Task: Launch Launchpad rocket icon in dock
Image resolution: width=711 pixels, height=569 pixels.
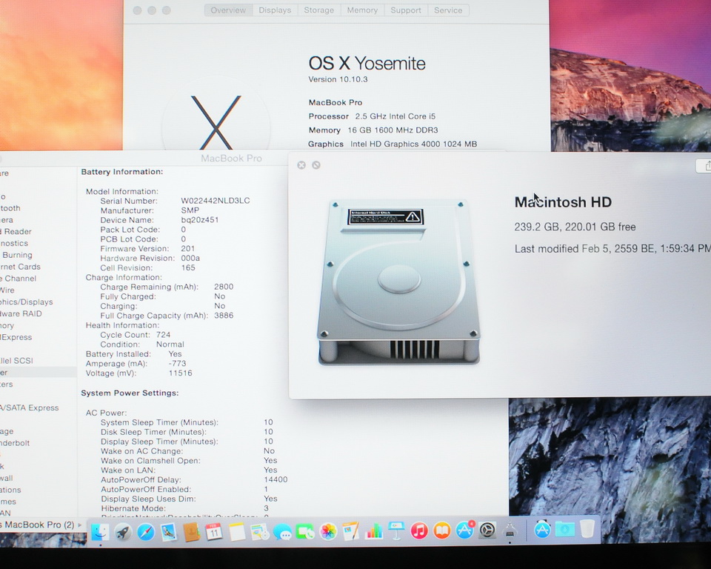Action: click(x=123, y=531)
